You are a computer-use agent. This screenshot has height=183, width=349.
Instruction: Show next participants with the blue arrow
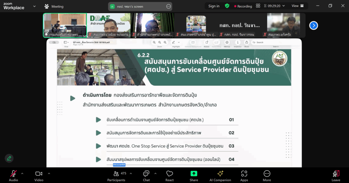point(314,26)
